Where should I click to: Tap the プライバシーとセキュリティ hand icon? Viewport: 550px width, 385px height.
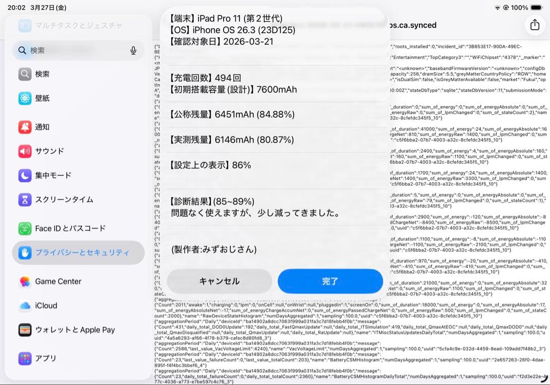(x=25, y=252)
